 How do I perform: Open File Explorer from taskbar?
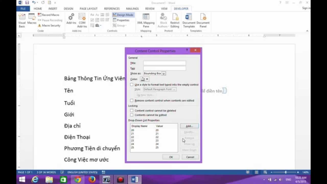(x=49, y=180)
